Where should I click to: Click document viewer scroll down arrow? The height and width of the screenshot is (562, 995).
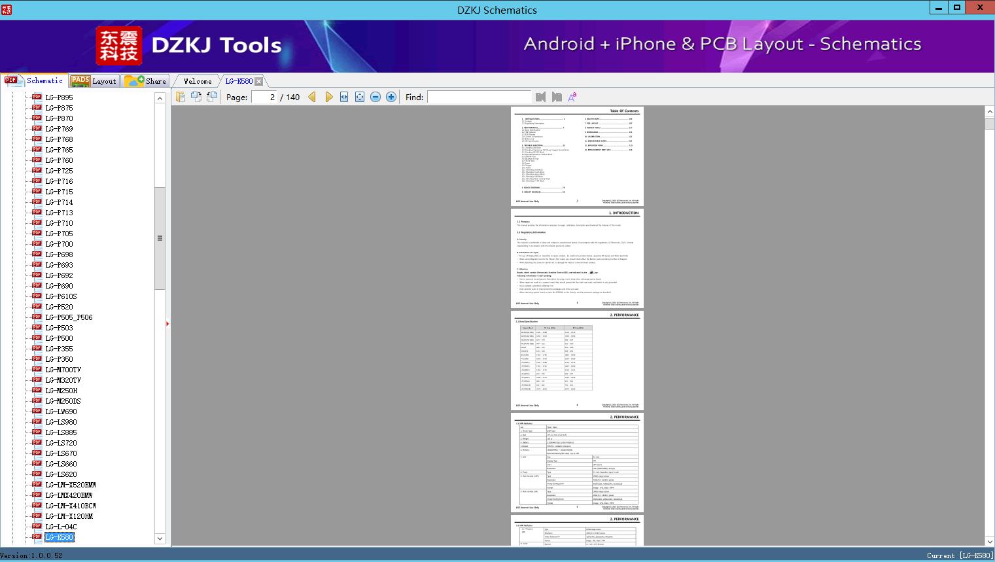tap(989, 541)
